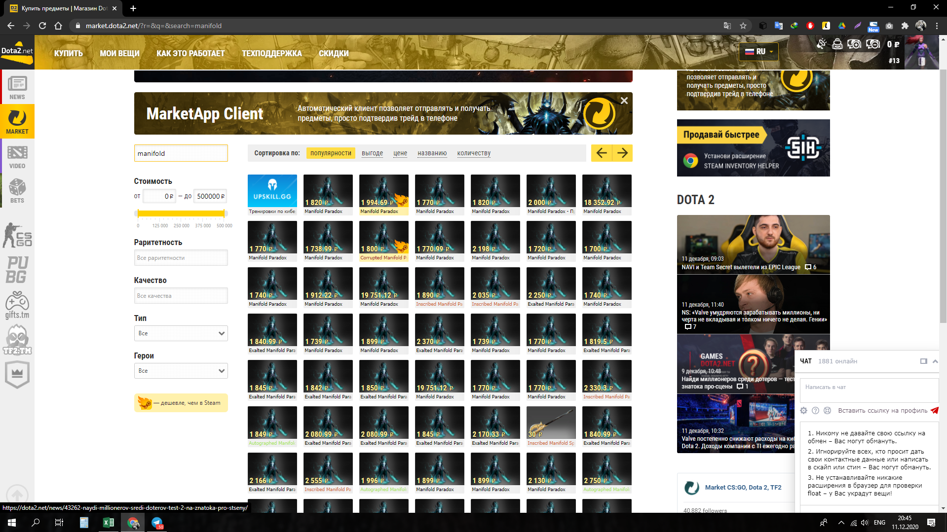
Task: Reload the page with the refresh button
Action: (42, 26)
